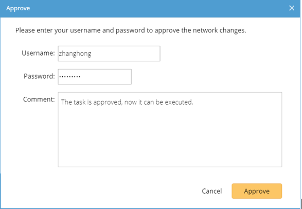Place cursor after the word 'executed' in the comment

[x=193, y=102]
